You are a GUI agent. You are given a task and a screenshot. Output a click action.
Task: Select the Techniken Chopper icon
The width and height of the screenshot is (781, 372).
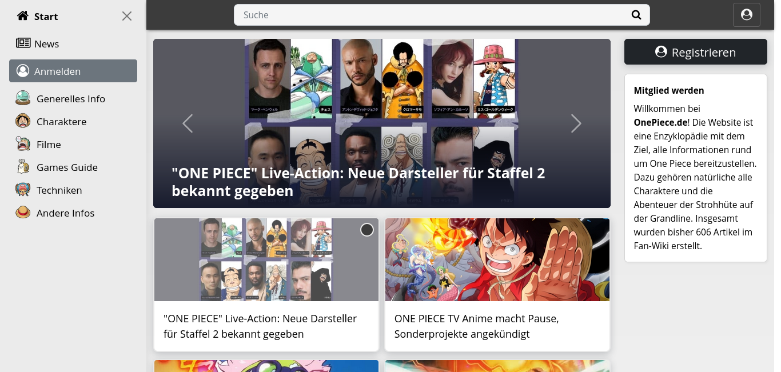click(x=23, y=190)
